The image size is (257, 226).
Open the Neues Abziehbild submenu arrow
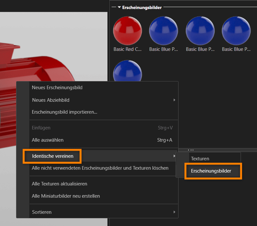click(x=174, y=100)
